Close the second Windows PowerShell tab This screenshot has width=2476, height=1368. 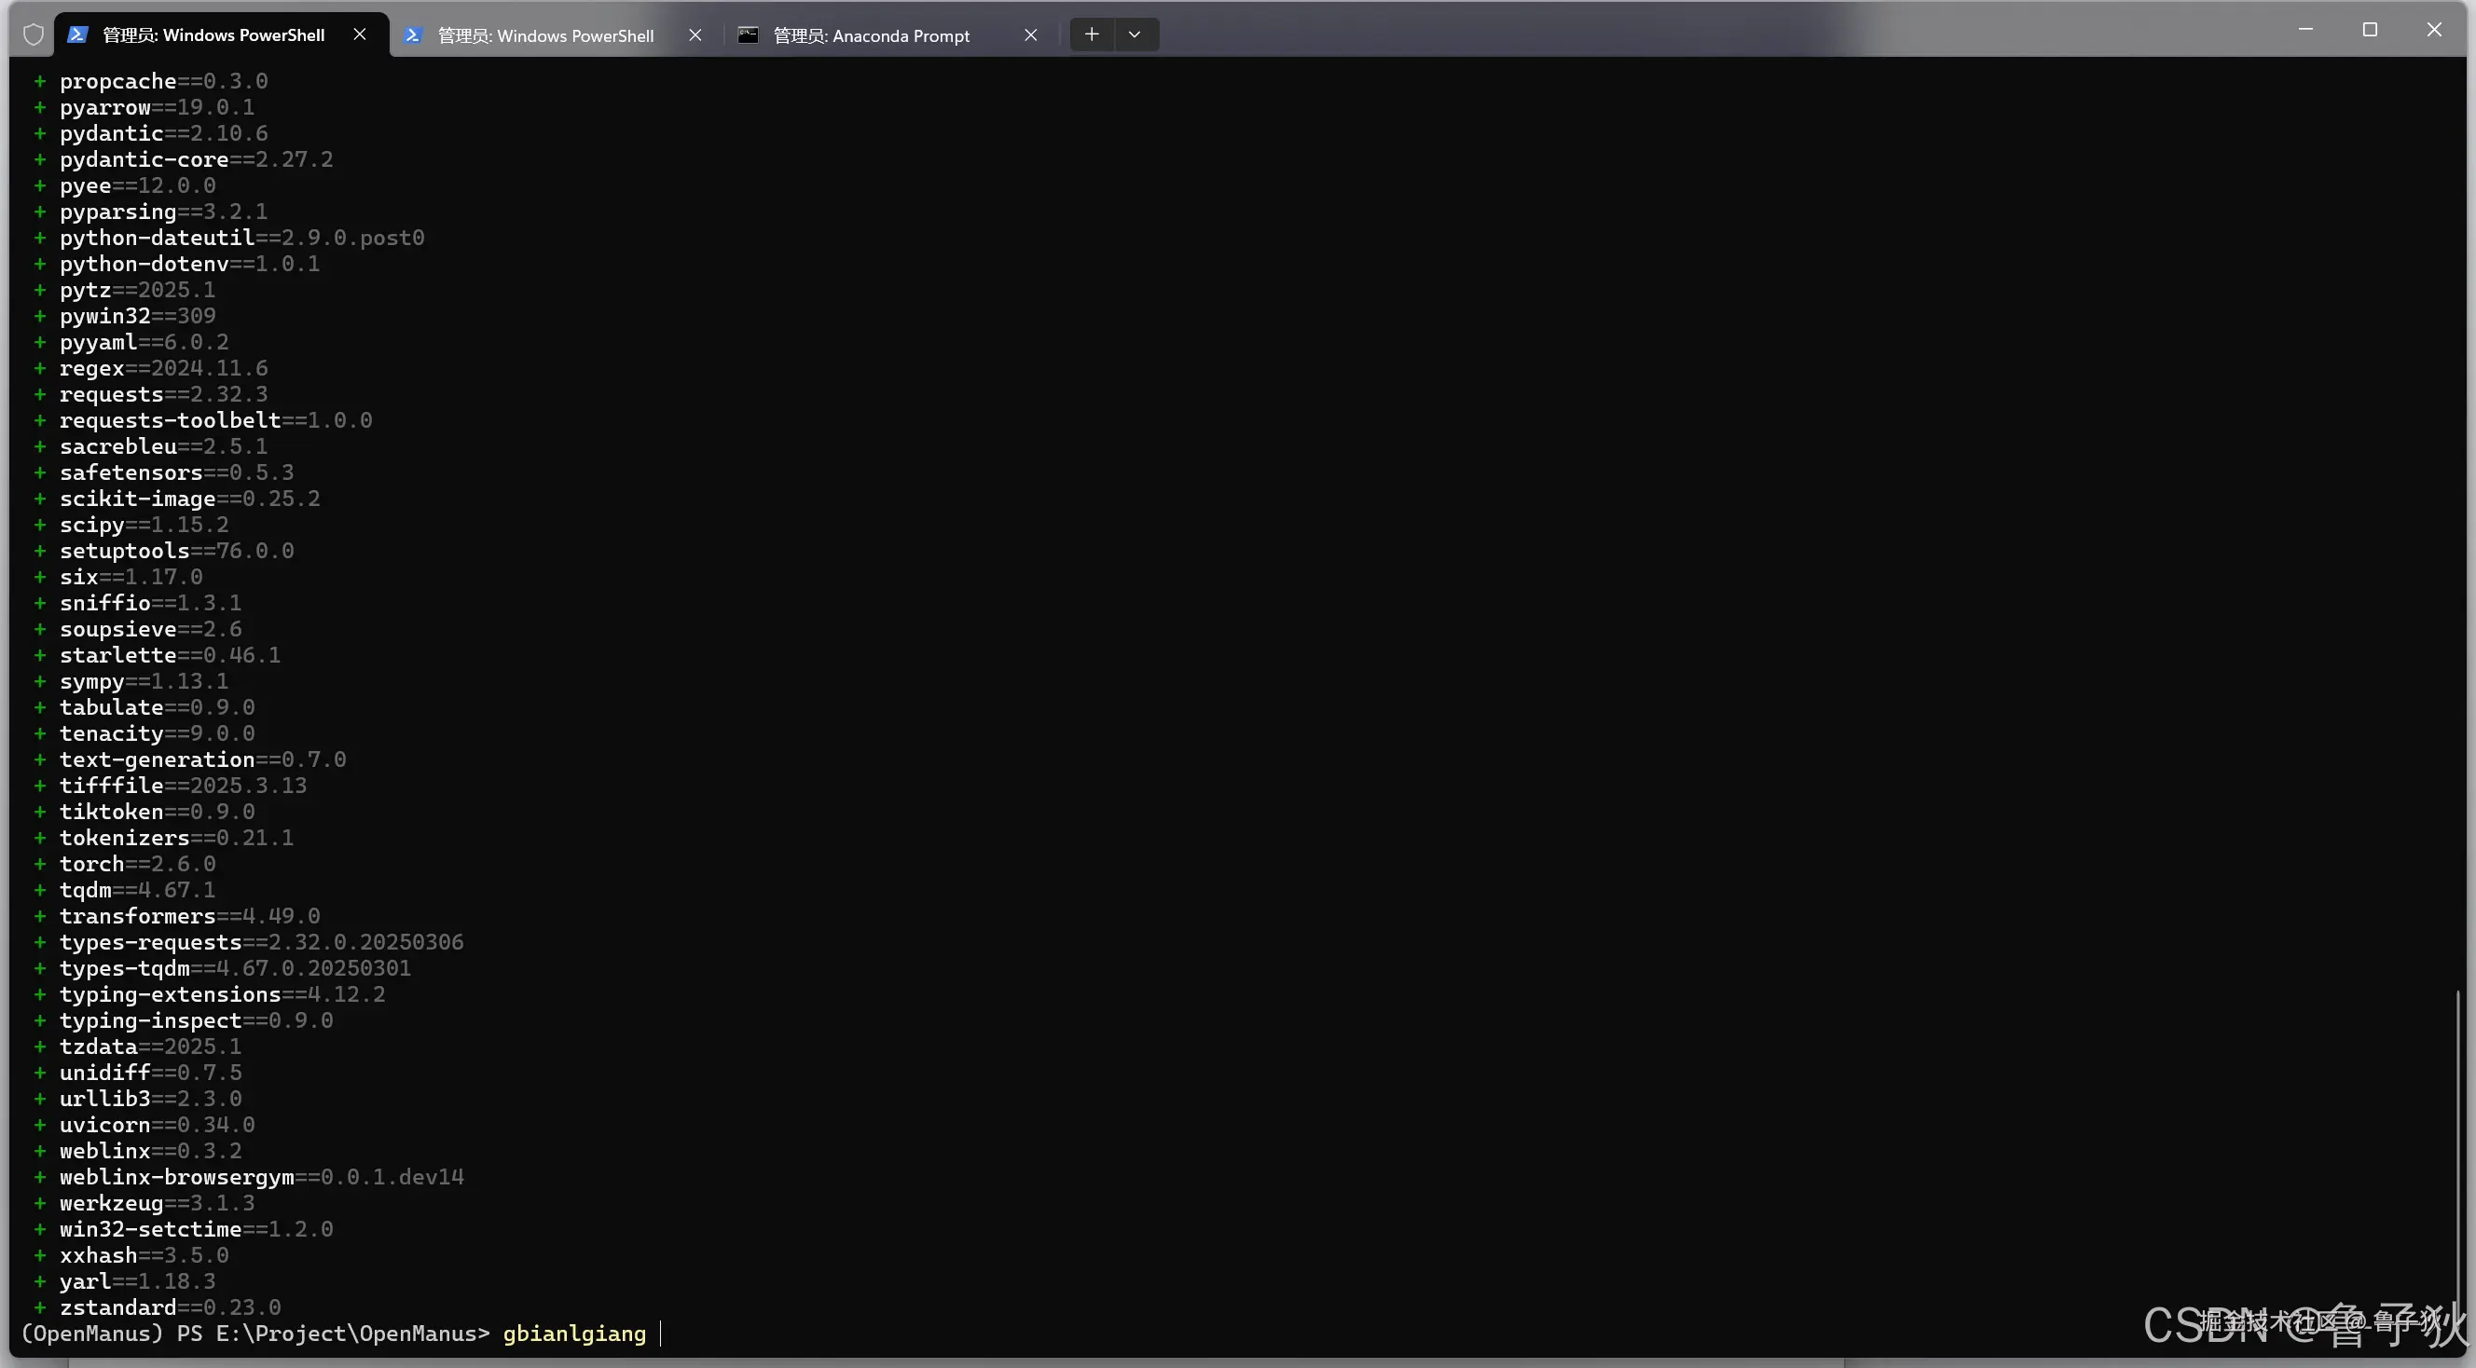695,35
